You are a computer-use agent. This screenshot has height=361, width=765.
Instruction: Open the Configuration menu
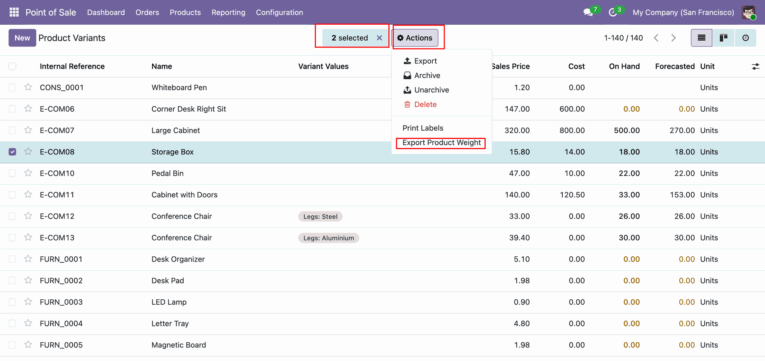[x=279, y=12]
